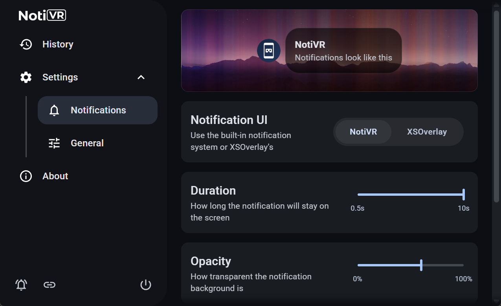501x306 pixels.
Task: Click the ringing bell icon at bottom
Action: coord(21,285)
